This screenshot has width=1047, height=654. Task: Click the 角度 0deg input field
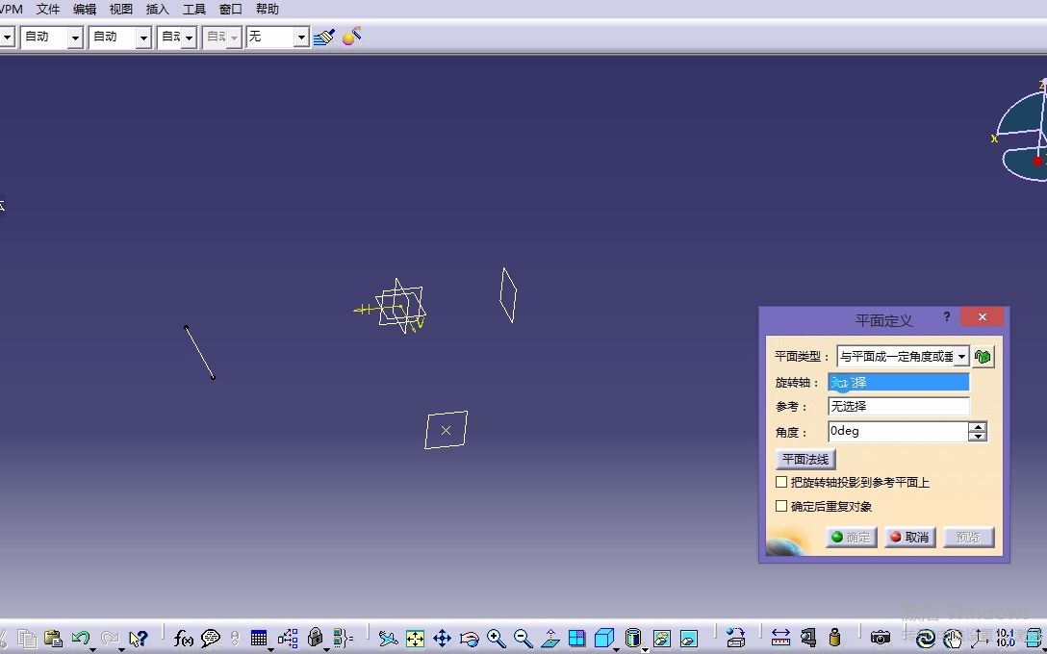click(898, 431)
